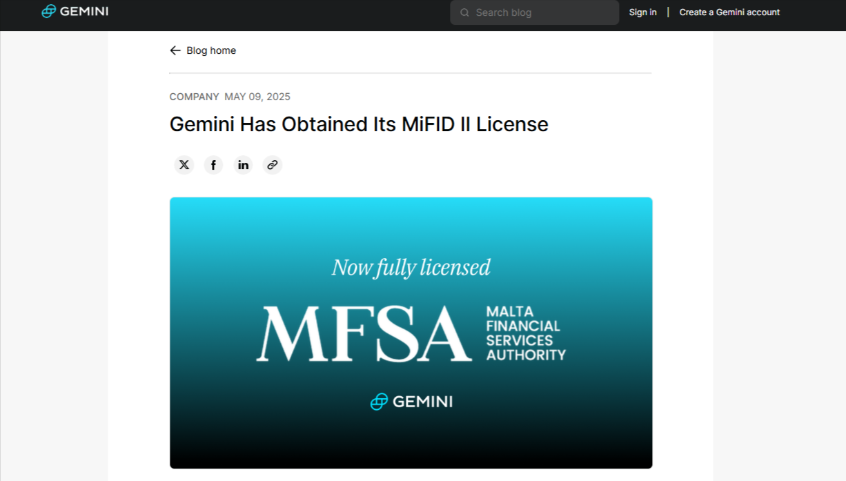Open the COMPANY category label
The width and height of the screenshot is (846, 481).
point(194,97)
